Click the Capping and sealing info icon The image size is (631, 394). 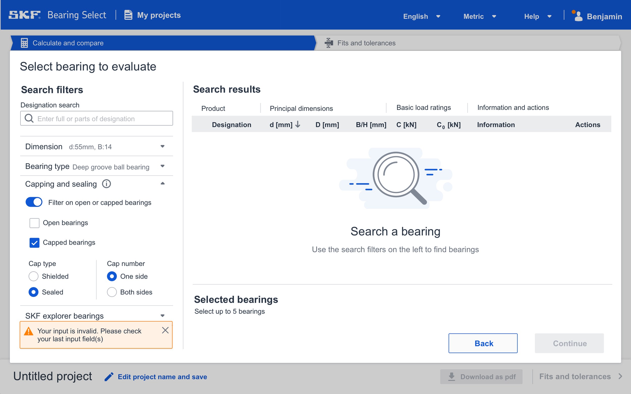(107, 184)
